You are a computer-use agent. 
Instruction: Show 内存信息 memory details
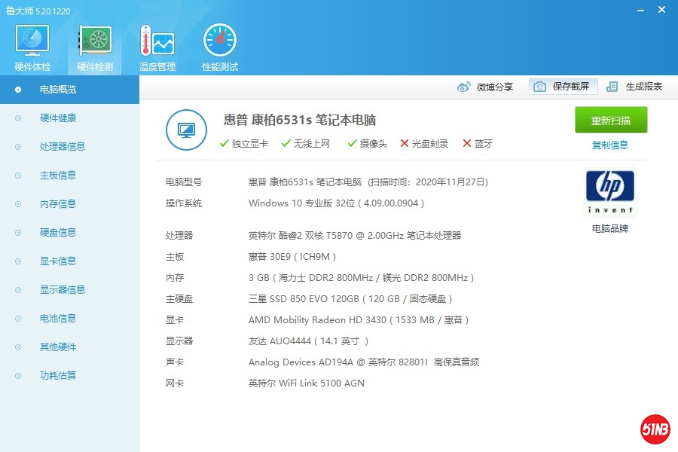[x=58, y=204]
